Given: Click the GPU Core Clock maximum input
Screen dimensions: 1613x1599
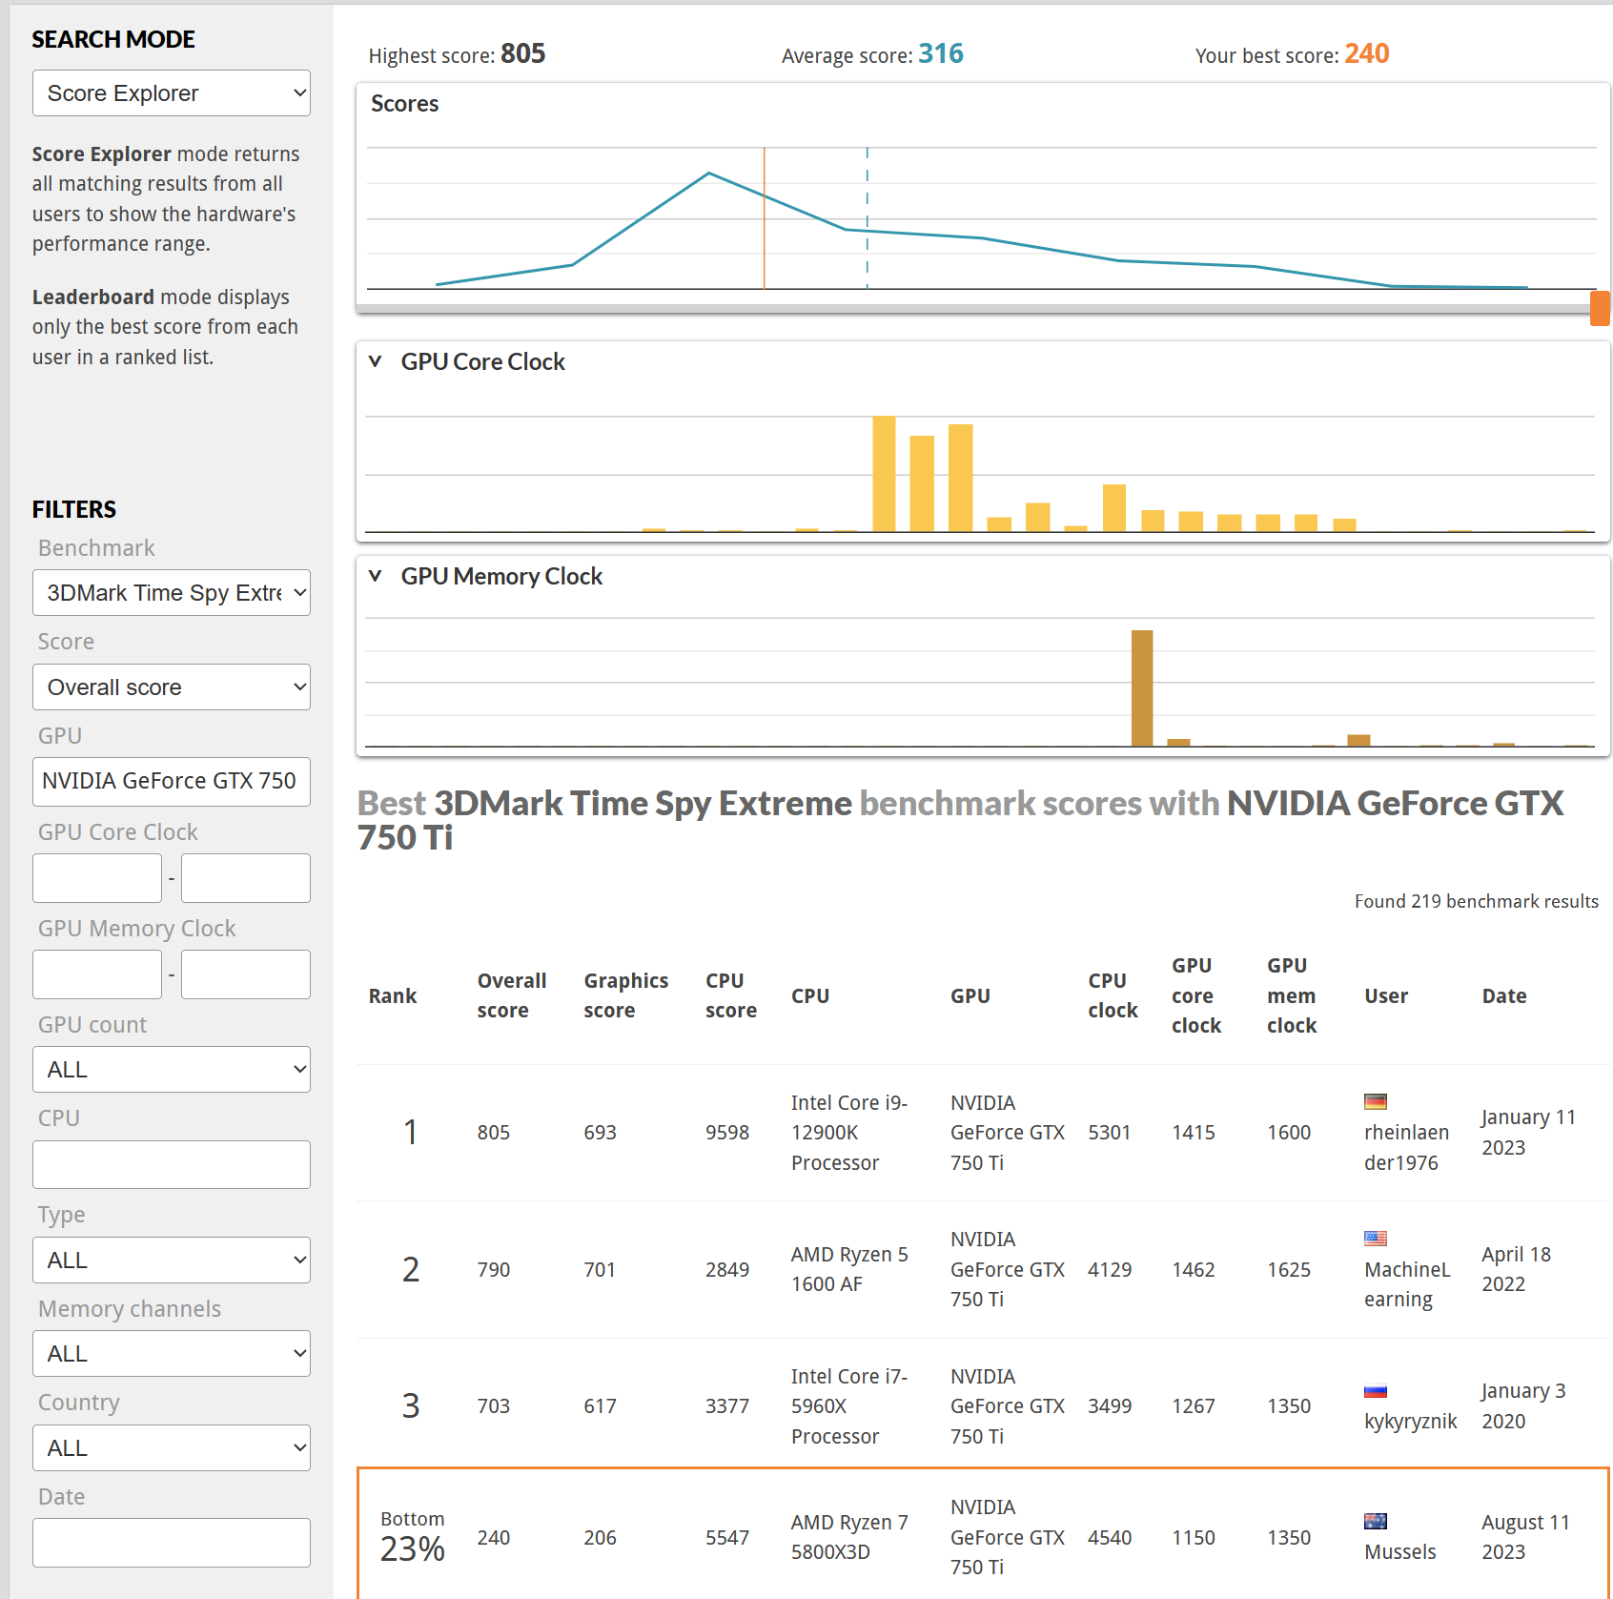Looking at the screenshot, I should (246, 878).
